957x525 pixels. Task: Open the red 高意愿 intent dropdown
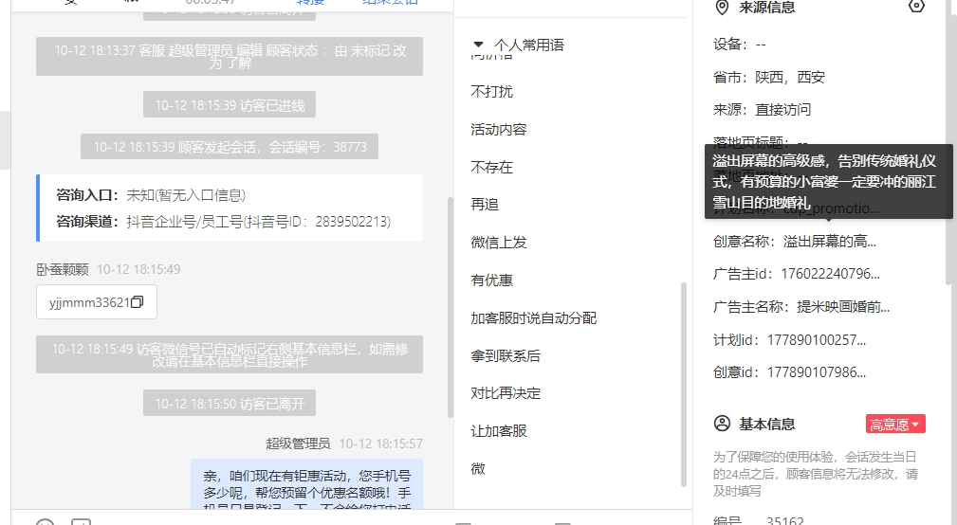pos(895,424)
